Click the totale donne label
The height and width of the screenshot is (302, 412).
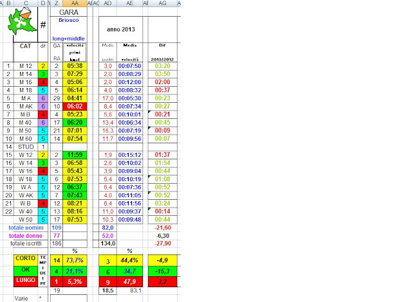click(x=26, y=236)
